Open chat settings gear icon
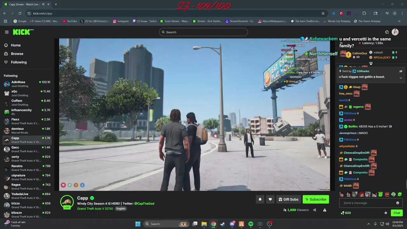Viewport: 407px width, 229px height. tap(386, 213)
